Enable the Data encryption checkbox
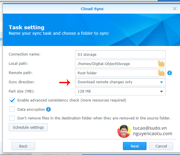 pos(12,109)
